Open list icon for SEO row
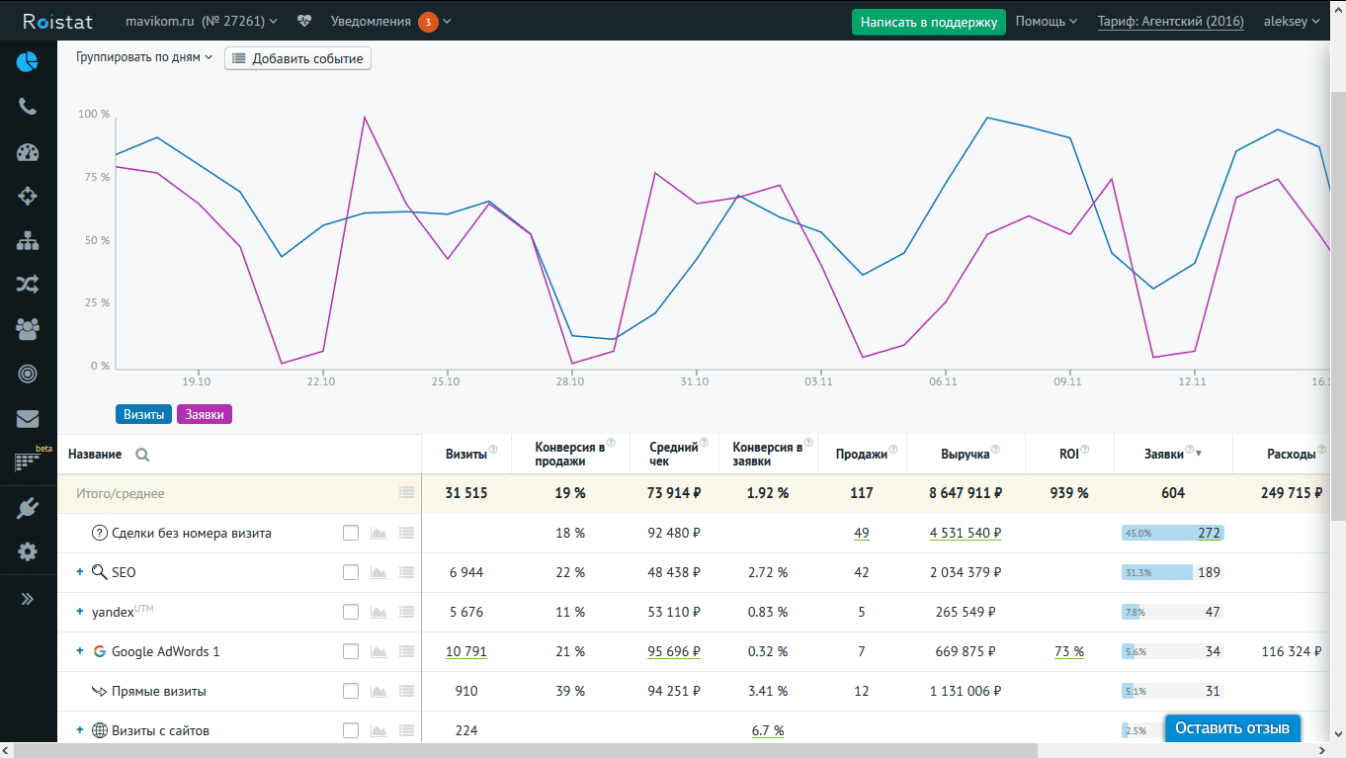Image resolution: width=1346 pixels, height=758 pixels. pos(406,572)
